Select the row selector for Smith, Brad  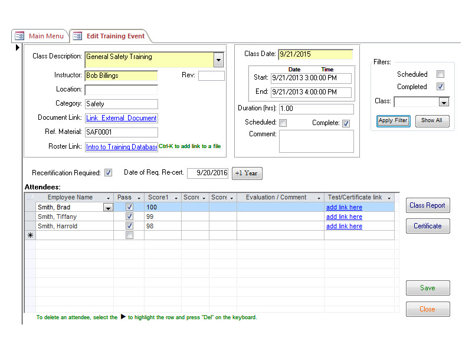click(x=29, y=207)
